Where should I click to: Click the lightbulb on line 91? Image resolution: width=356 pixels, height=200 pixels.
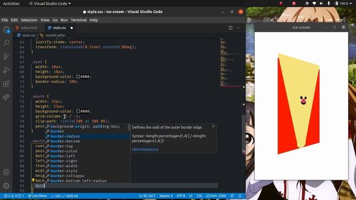[33, 180]
